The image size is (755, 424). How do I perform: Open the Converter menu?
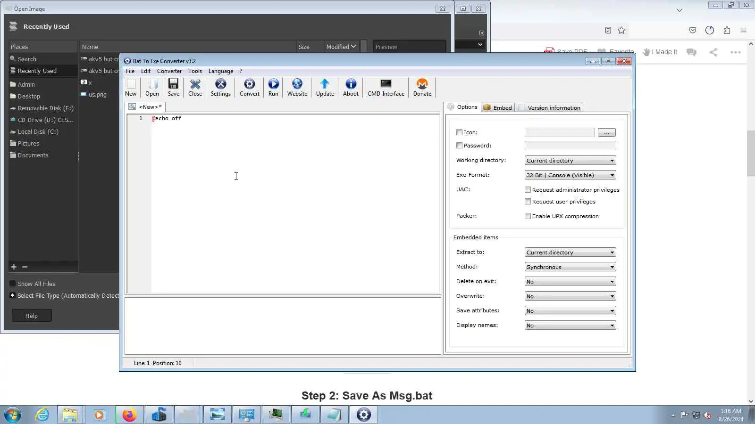tap(169, 71)
